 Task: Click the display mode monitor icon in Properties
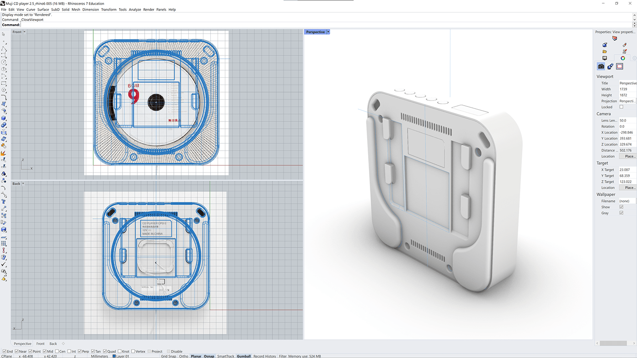tap(605, 58)
